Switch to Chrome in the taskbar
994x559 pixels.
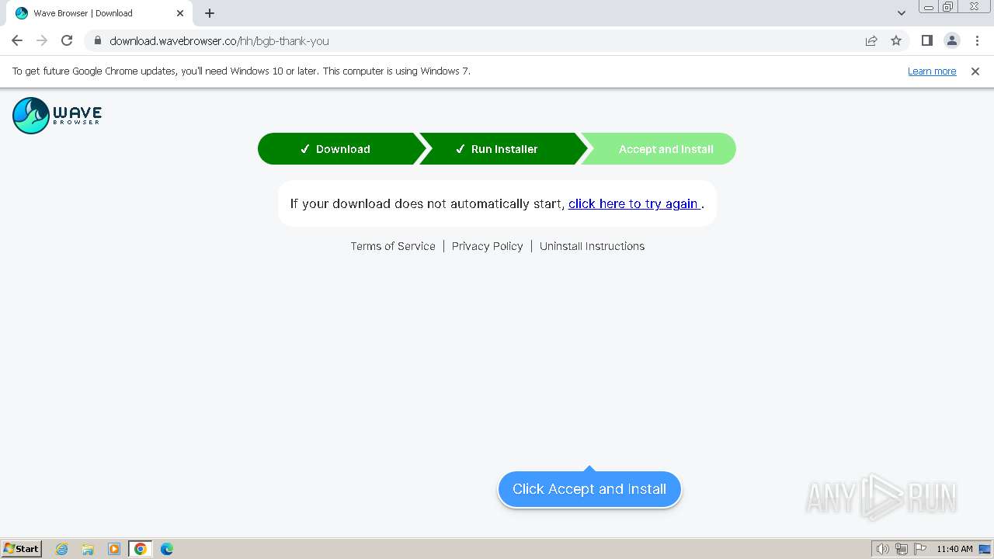point(141,549)
